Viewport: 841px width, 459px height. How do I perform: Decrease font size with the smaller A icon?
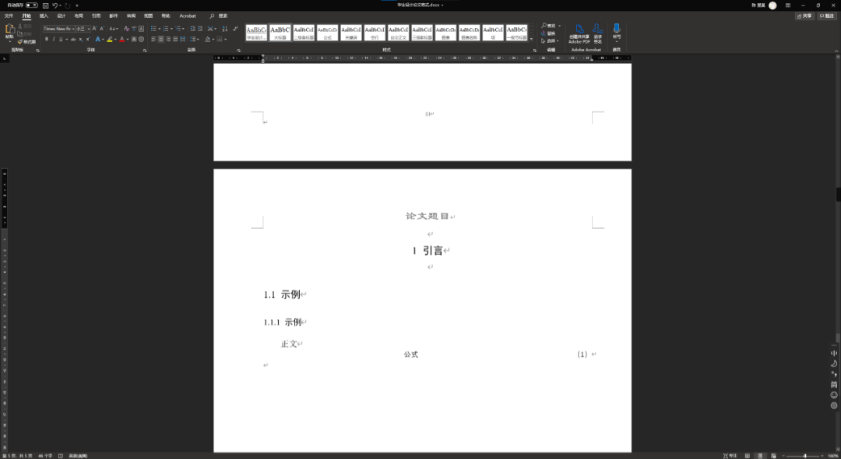click(102, 28)
